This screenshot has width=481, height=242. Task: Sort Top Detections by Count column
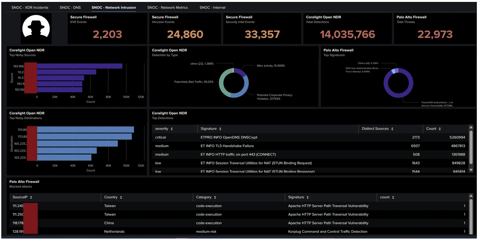coord(440,129)
